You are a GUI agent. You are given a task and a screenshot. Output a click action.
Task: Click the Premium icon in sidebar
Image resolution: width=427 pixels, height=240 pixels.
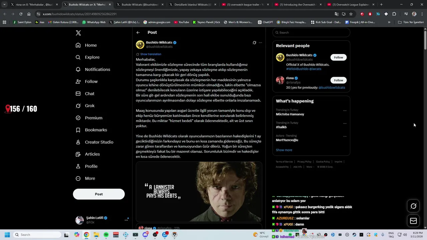click(x=78, y=118)
